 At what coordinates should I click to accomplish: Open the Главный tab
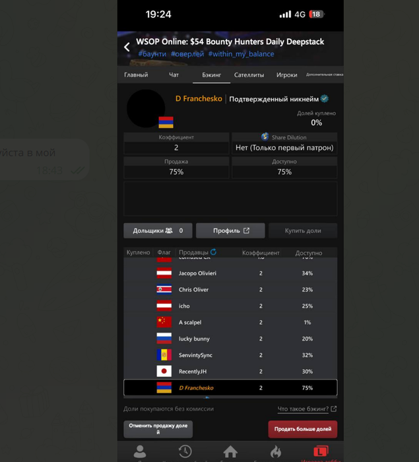click(136, 75)
